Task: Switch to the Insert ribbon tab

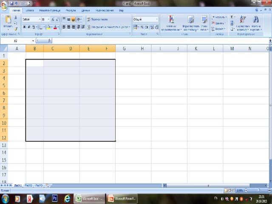Action: pyautogui.click(x=30, y=10)
